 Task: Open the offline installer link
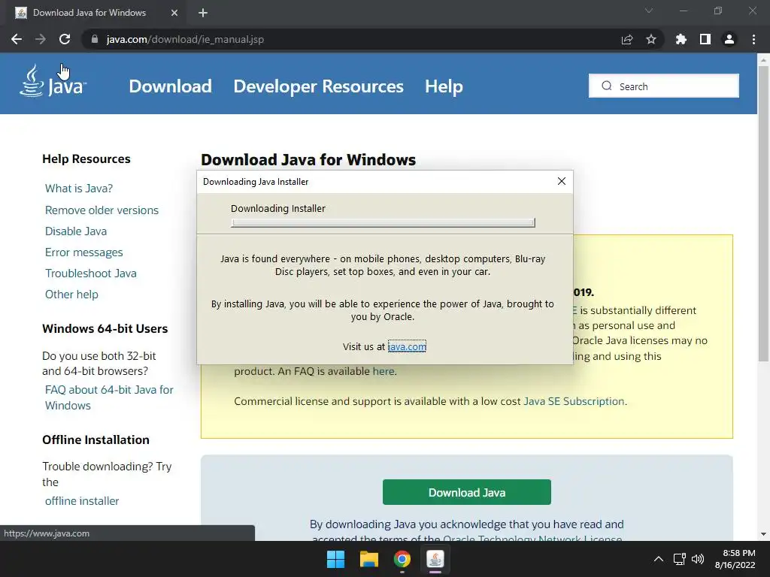(82, 501)
